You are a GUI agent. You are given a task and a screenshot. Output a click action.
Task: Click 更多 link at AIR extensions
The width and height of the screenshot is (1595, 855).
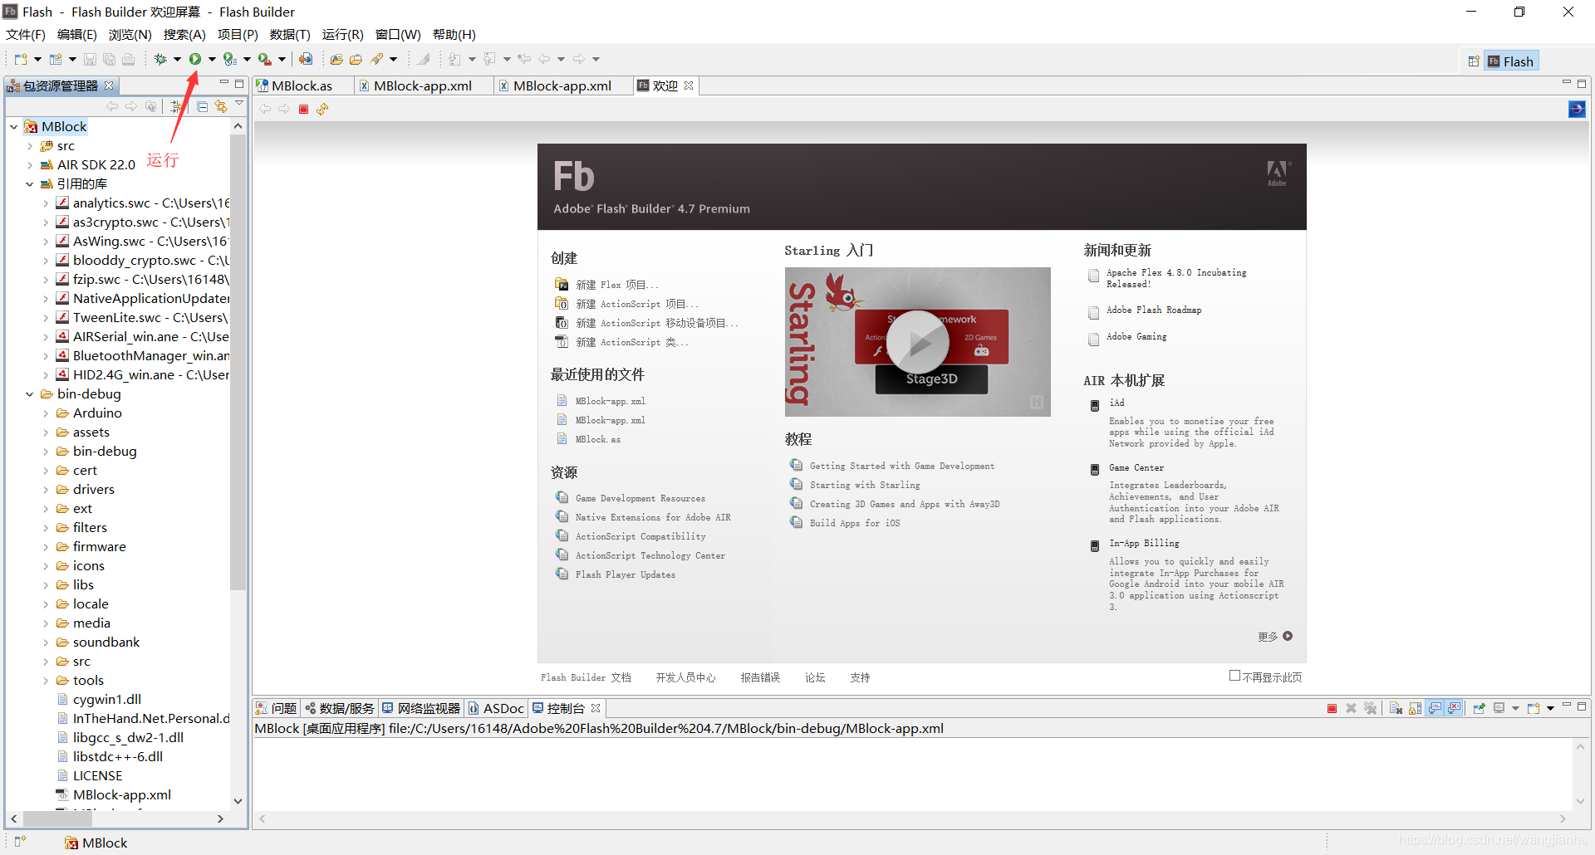point(1275,637)
